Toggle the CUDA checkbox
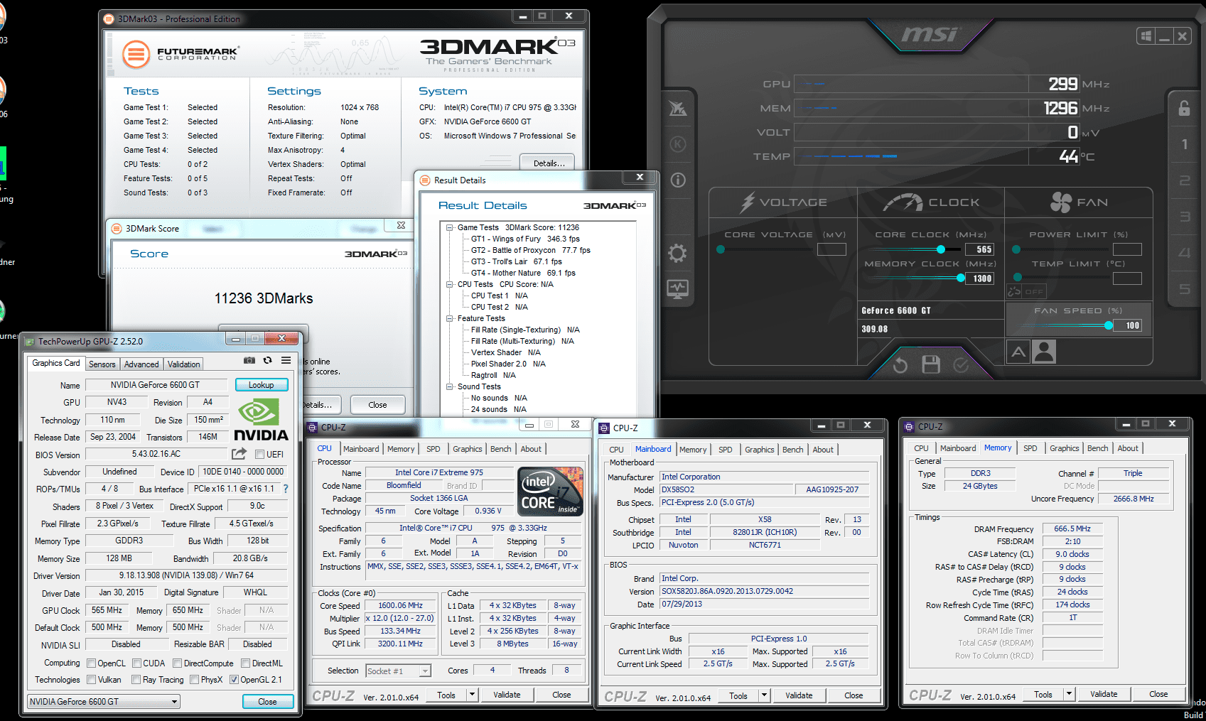 click(x=136, y=663)
